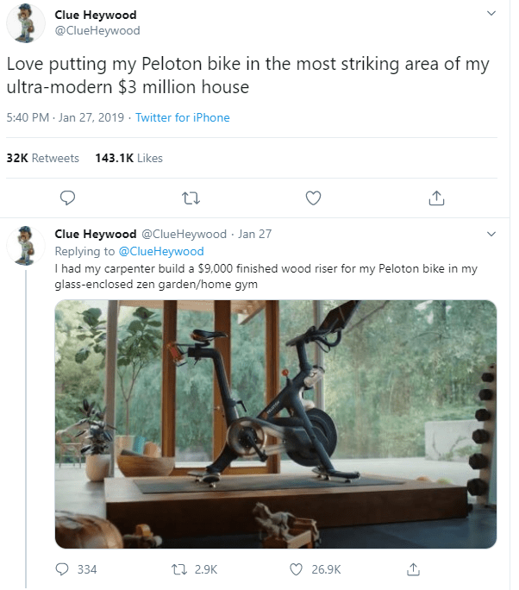Open the Twitter for iPhone source link
The height and width of the screenshot is (590, 519).
(x=183, y=117)
